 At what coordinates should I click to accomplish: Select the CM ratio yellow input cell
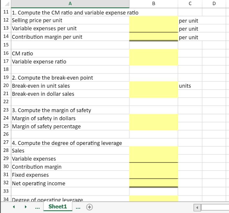[154, 53]
